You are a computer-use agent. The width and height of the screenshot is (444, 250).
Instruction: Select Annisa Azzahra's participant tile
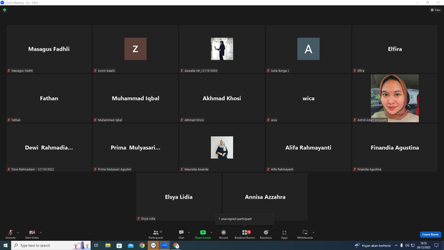point(265,197)
